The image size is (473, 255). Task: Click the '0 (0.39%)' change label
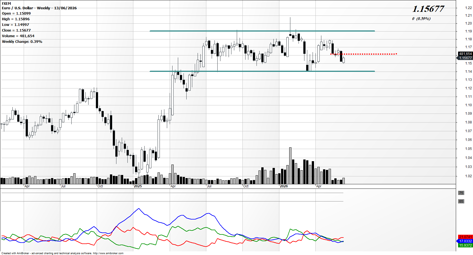pos(421,19)
